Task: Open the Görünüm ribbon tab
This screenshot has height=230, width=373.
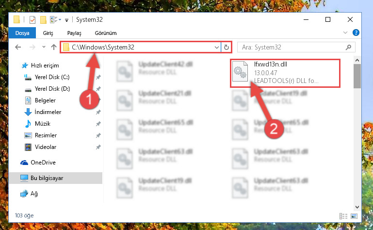Action: tap(106, 33)
